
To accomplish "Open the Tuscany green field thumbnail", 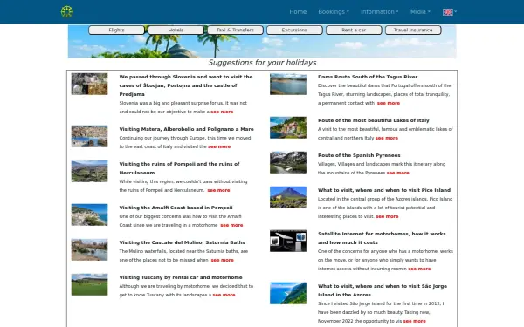I will (x=90, y=284).
